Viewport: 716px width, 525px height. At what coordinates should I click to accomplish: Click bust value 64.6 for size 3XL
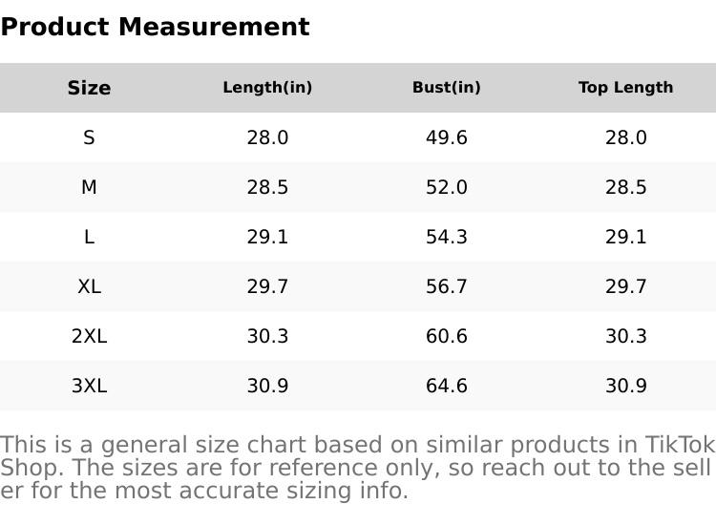(446, 386)
